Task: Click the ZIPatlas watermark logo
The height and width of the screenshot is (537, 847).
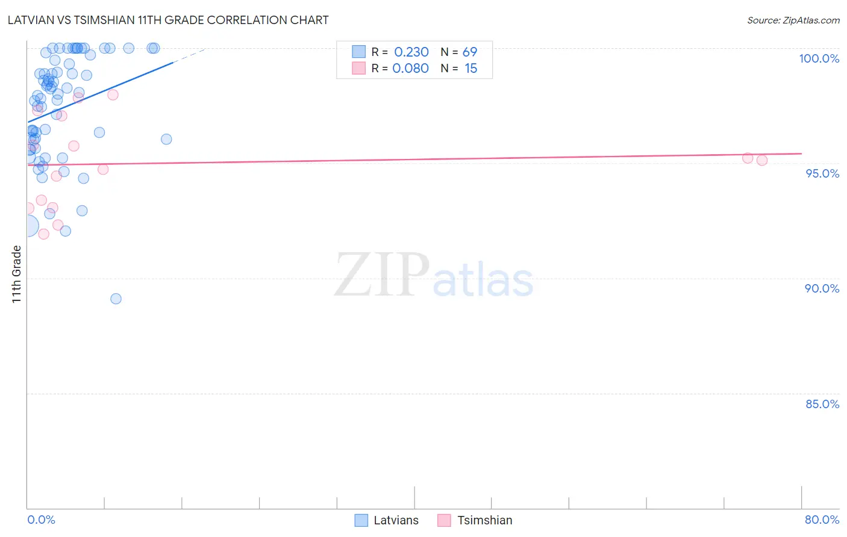Action: click(x=434, y=276)
